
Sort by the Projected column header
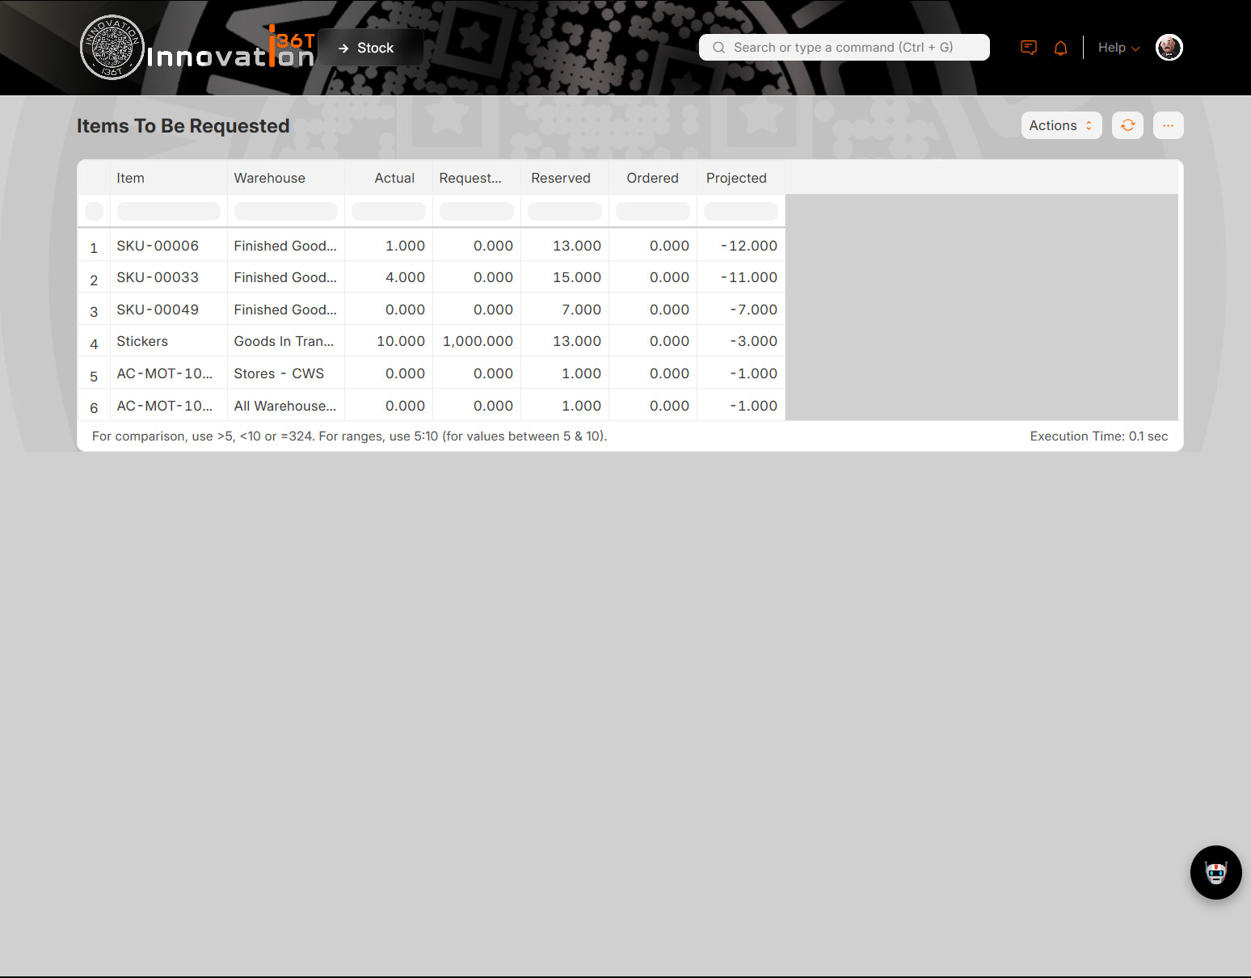pos(736,178)
